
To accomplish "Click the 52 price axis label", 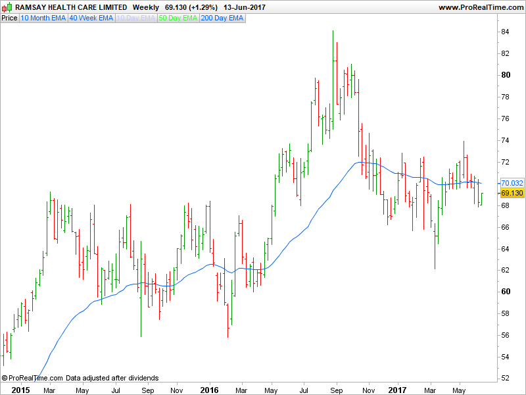I will coord(505,378).
